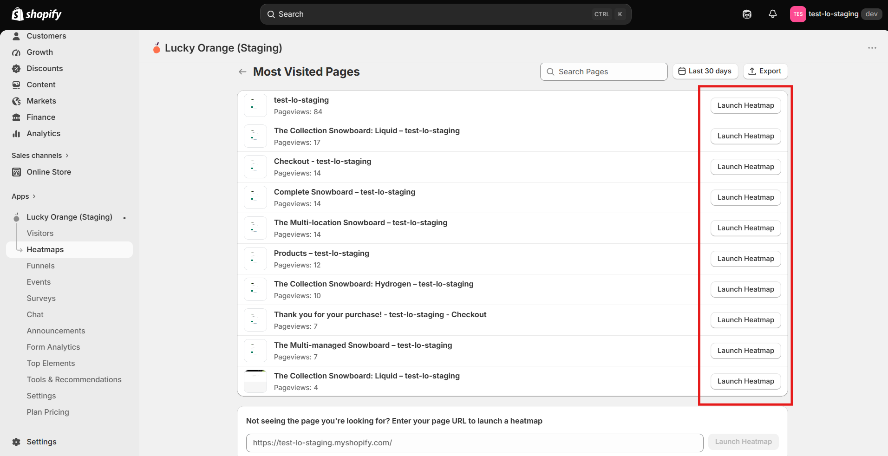Click thumbnail of Products – test-lo-staging
Image resolution: width=888 pixels, height=456 pixels.
click(x=255, y=259)
